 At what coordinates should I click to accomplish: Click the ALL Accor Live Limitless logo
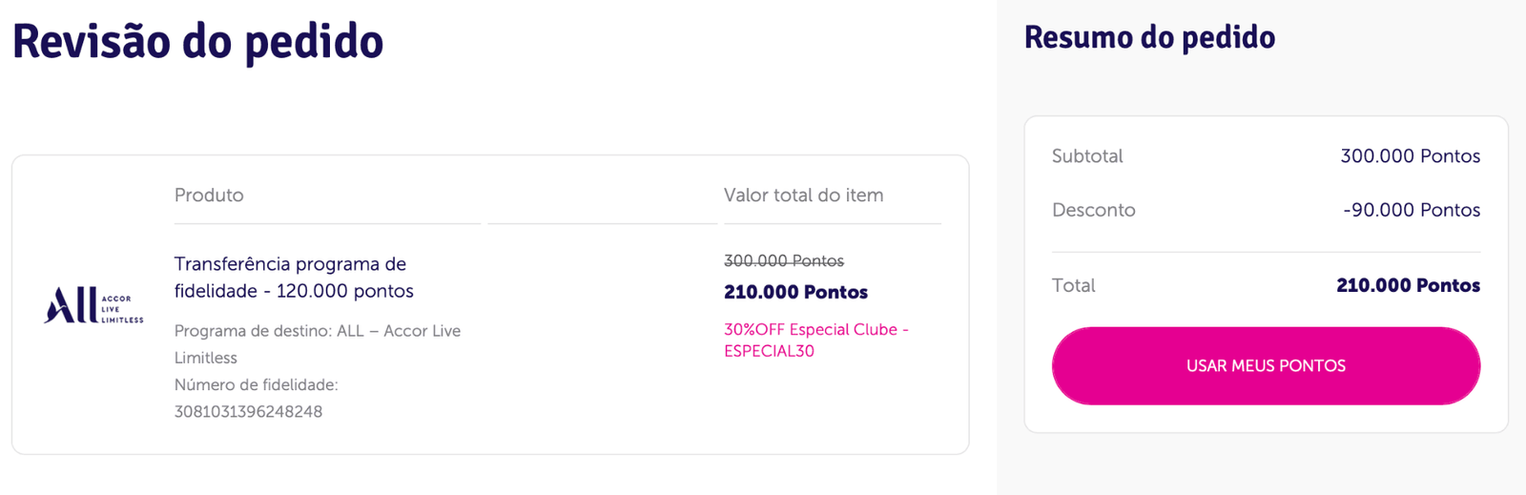(93, 306)
